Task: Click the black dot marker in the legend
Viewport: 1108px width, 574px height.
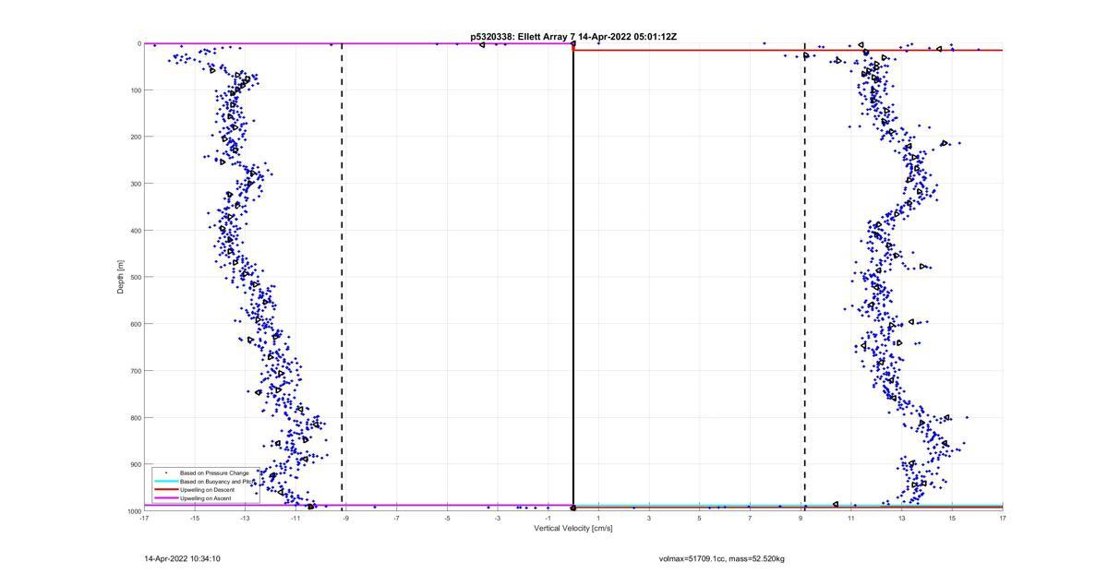Action: [x=166, y=472]
